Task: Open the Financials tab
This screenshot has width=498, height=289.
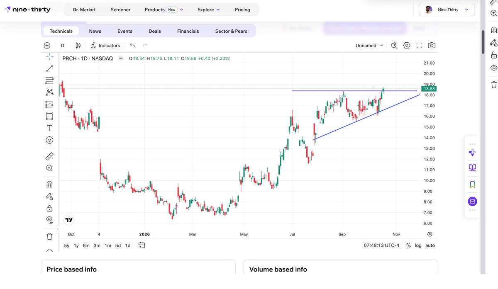Action: coord(188,31)
